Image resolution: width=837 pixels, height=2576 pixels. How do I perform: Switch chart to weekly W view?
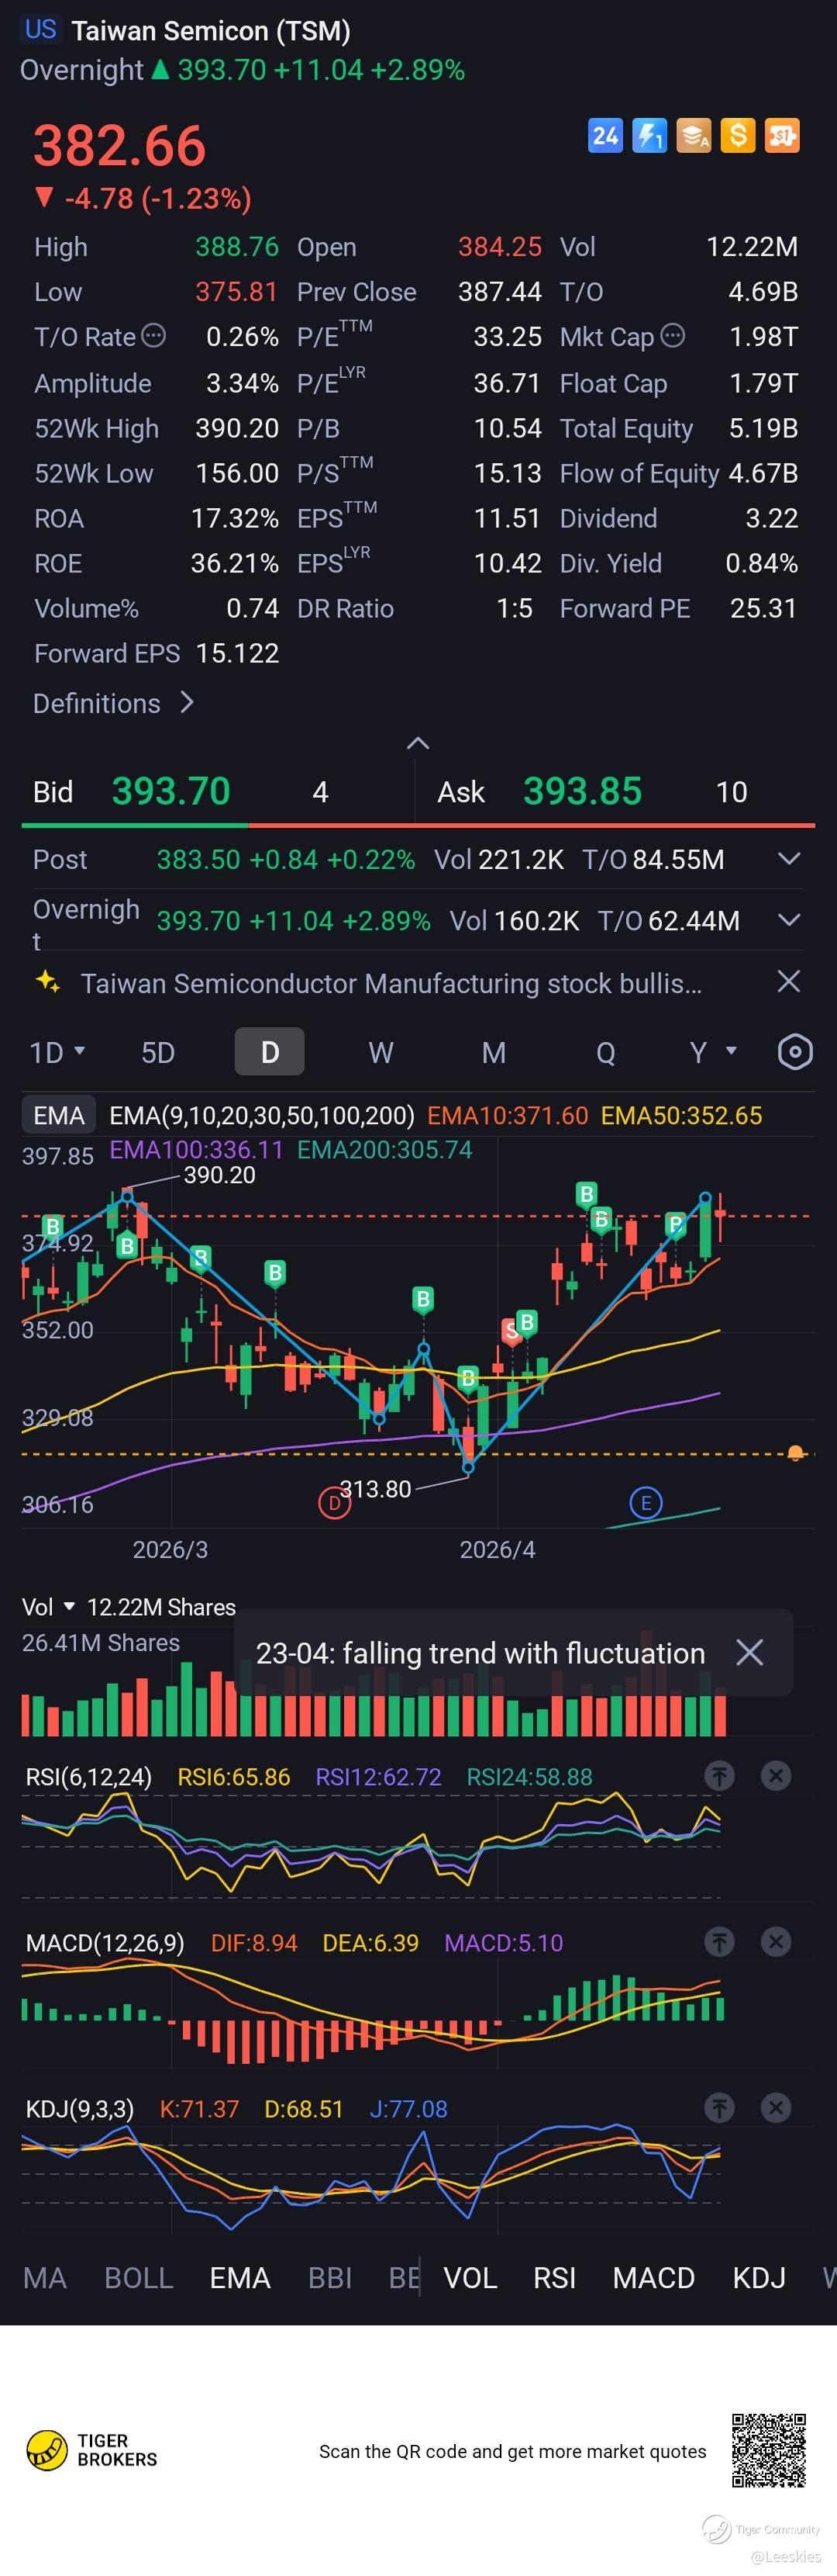pyautogui.click(x=381, y=1052)
